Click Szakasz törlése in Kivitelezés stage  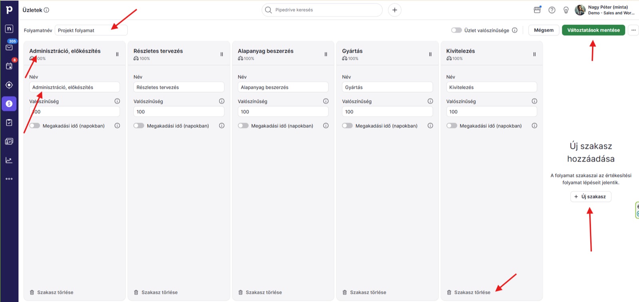[468, 292]
